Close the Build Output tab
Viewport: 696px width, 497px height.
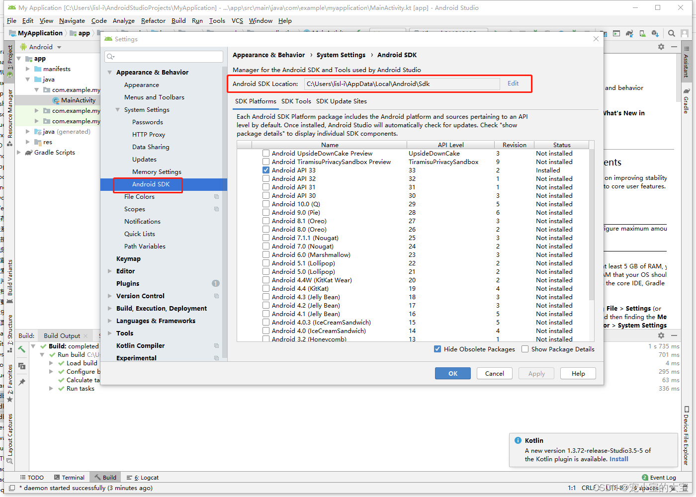coord(86,336)
